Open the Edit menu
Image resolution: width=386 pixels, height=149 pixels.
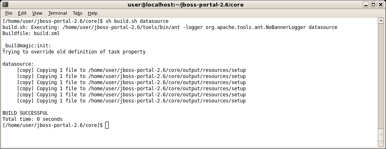(22, 13)
